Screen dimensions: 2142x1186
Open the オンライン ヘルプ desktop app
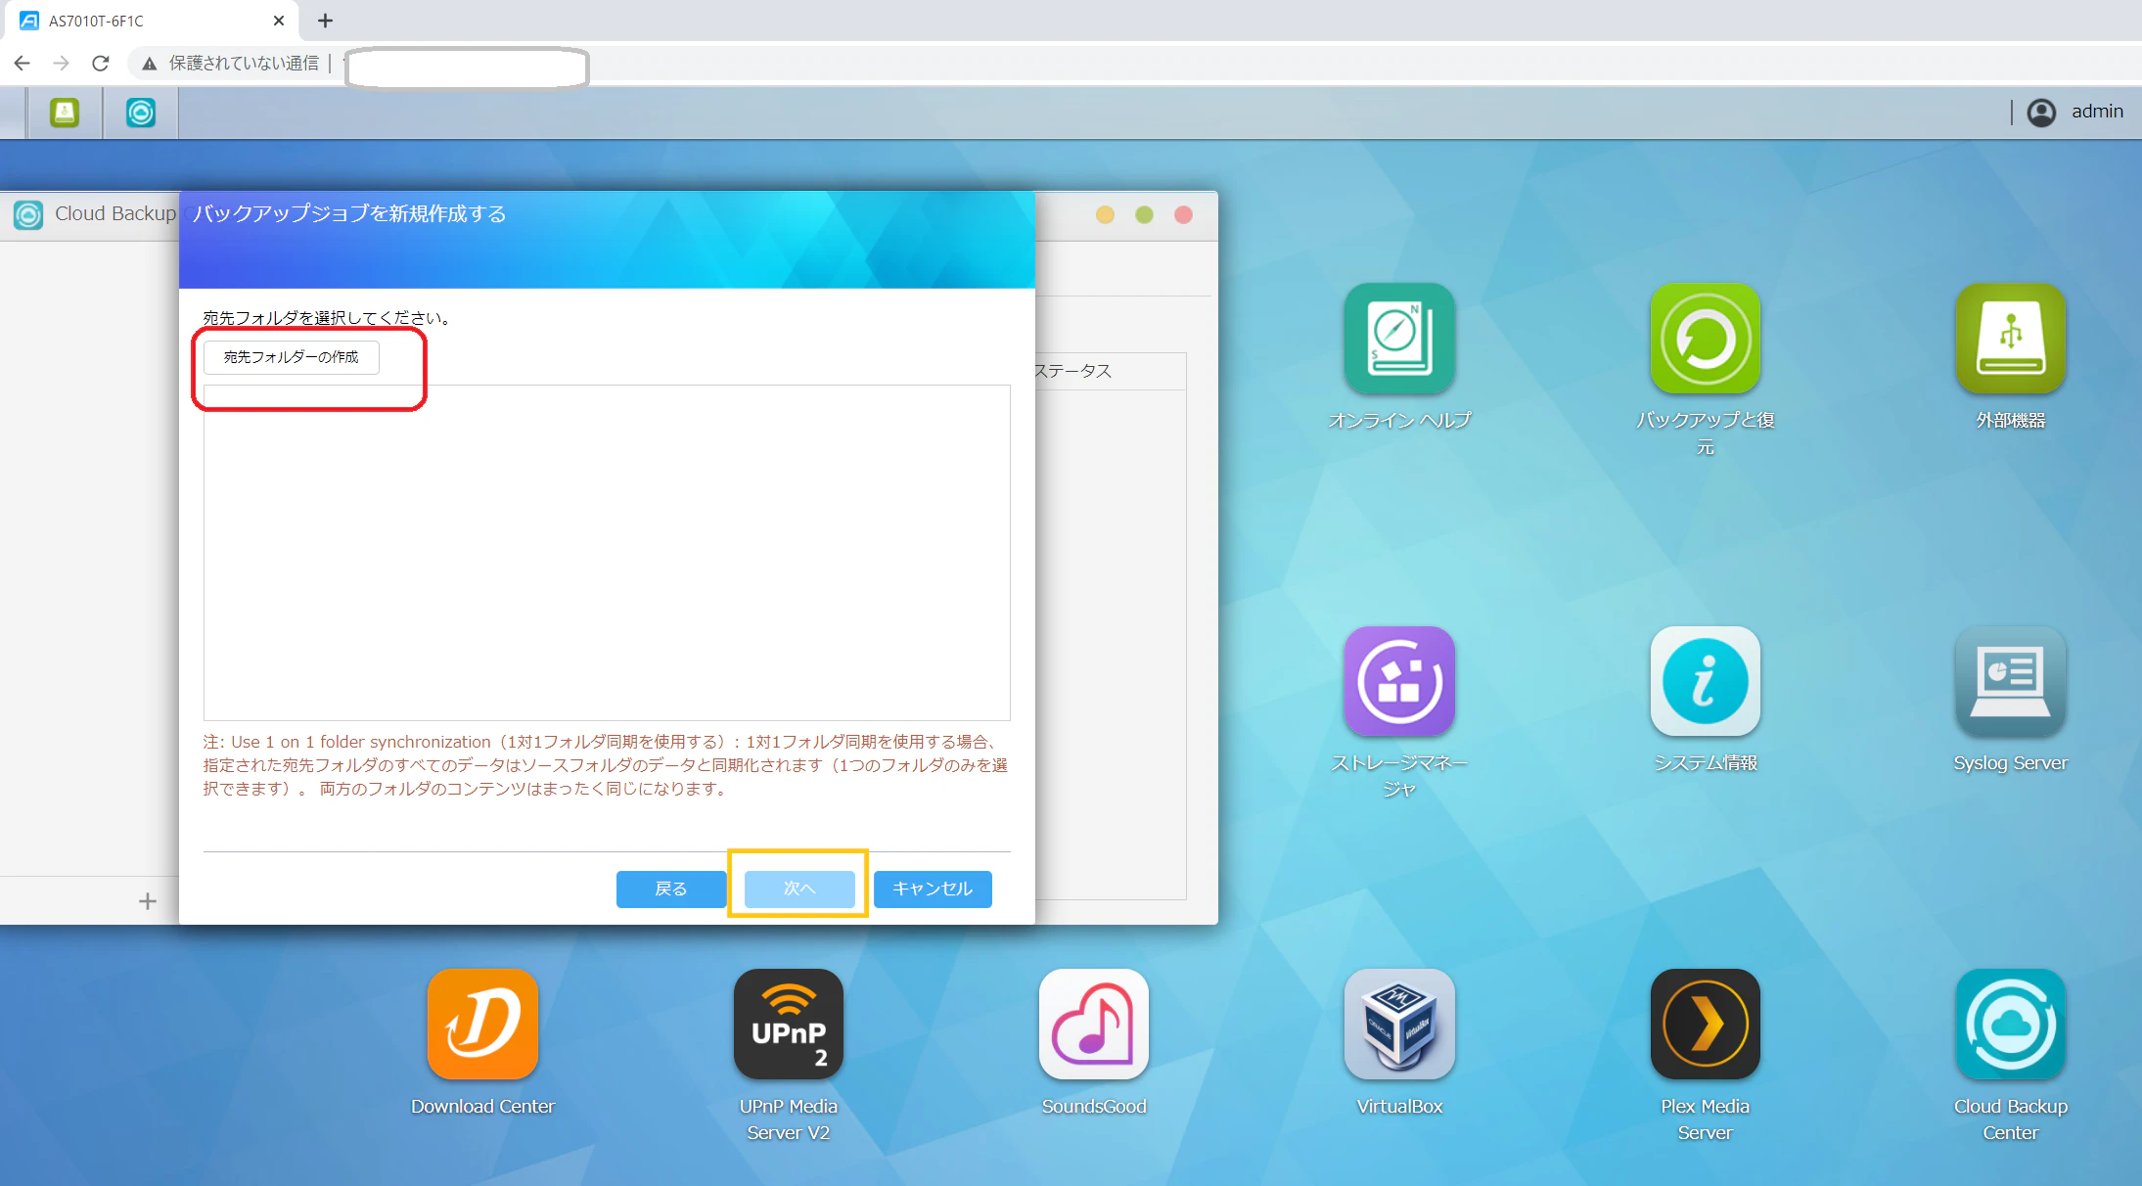1399,339
